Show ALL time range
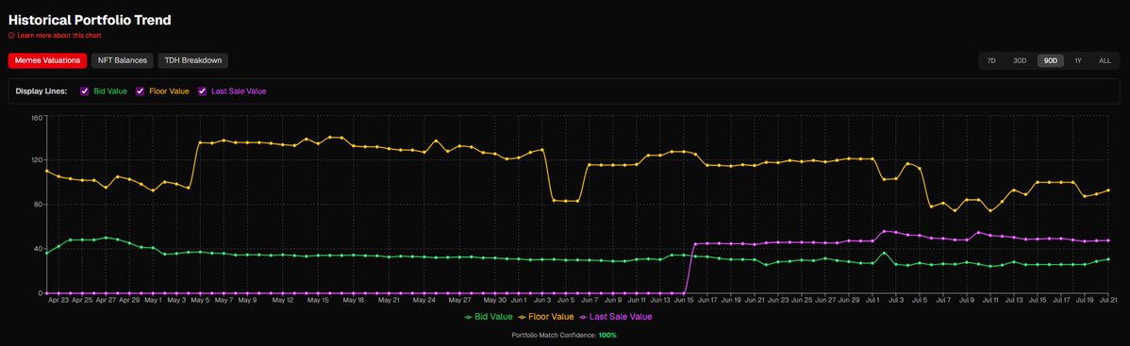The height and width of the screenshot is (346, 1130). 1105,61
